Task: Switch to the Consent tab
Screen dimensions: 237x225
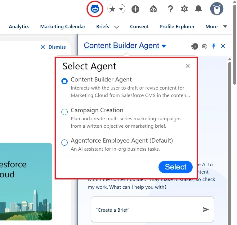Action: (139, 27)
